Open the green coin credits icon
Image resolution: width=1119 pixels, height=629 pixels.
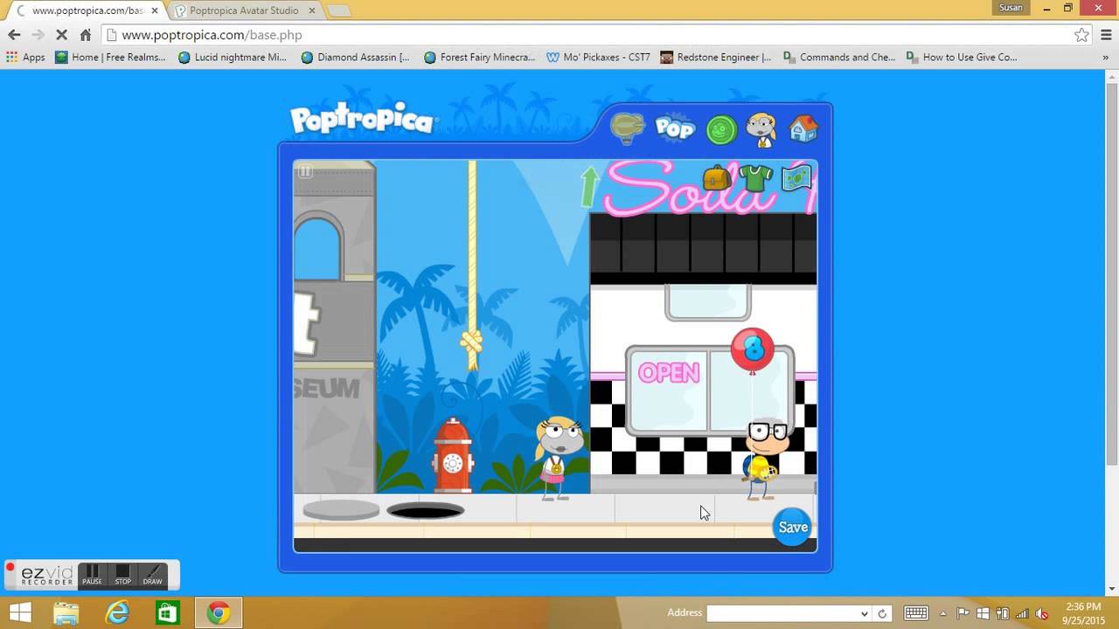721,130
